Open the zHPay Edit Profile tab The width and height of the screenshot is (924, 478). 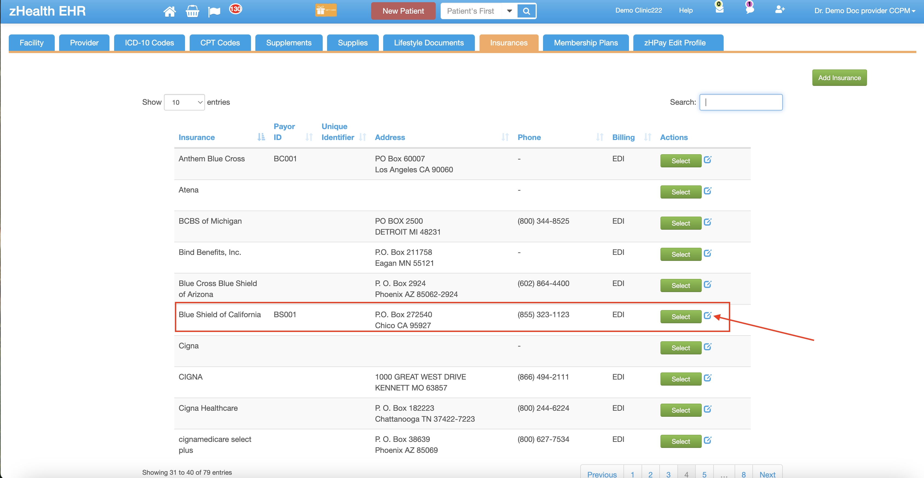(x=678, y=43)
